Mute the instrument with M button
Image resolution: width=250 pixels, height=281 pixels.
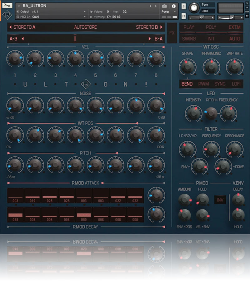tap(183, 16)
